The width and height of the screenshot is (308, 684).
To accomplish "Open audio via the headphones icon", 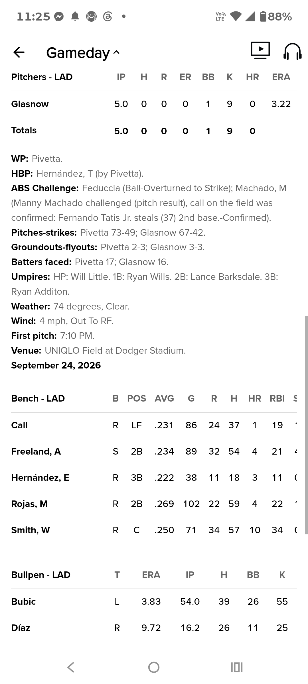I will pyautogui.click(x=292, y=51).
